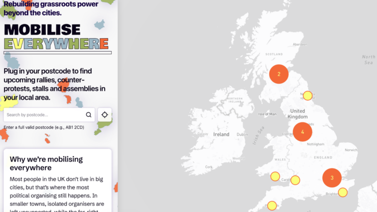The height and width of the screenshot is (212, 377).
Task: Open the orange cluster marked 2 in Scotland
Action: [x=279, y=74]
